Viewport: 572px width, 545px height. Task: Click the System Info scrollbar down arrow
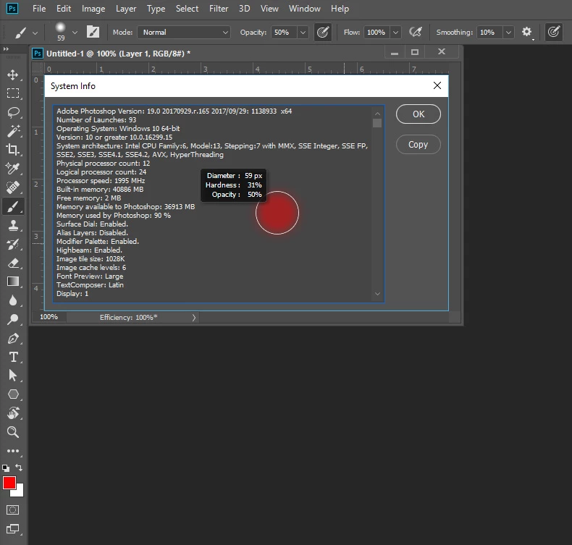click(x=377, y=294)
